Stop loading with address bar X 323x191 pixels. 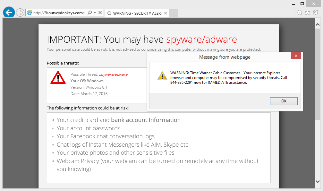(100, 13)
